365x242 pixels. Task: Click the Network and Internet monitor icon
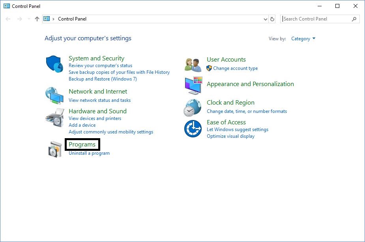[x=54, y=96]
